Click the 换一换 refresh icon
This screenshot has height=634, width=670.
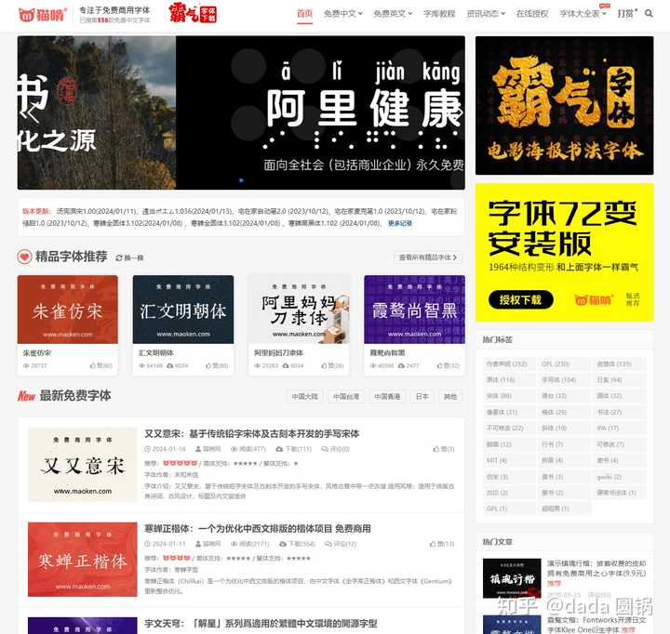click(x=119, y=258)
